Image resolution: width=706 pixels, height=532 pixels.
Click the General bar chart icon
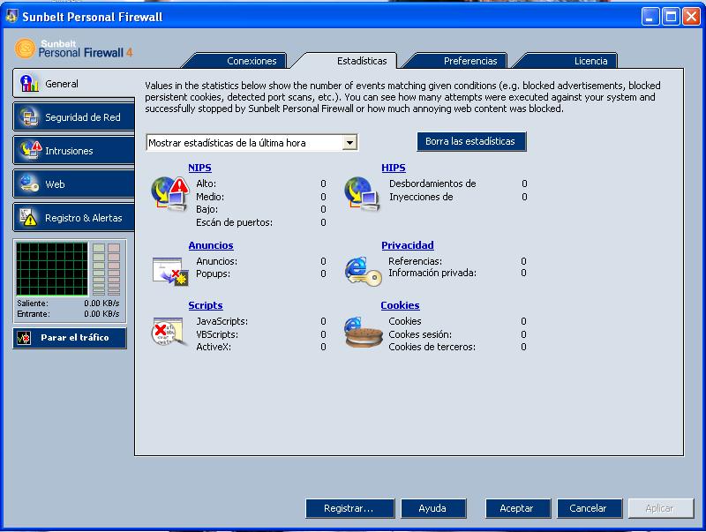[x=29, y=83]
